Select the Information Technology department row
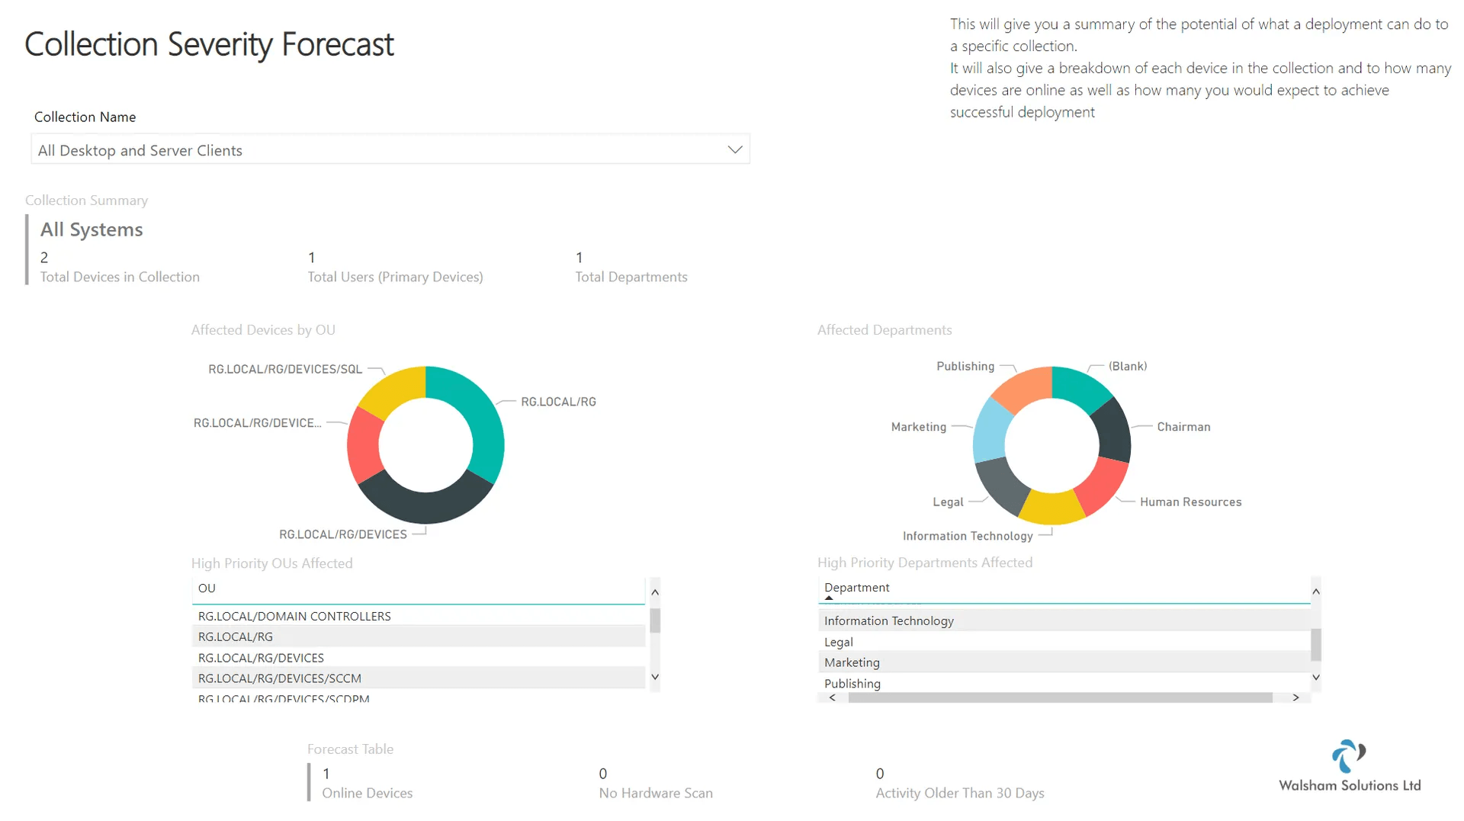The image size is (1464, 821). pyautogui.click(x=1064, y=621)
